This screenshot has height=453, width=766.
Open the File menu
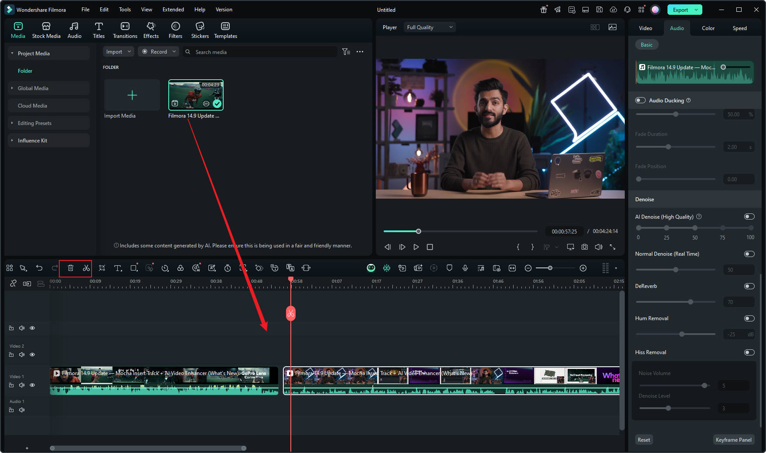point(85,10)
